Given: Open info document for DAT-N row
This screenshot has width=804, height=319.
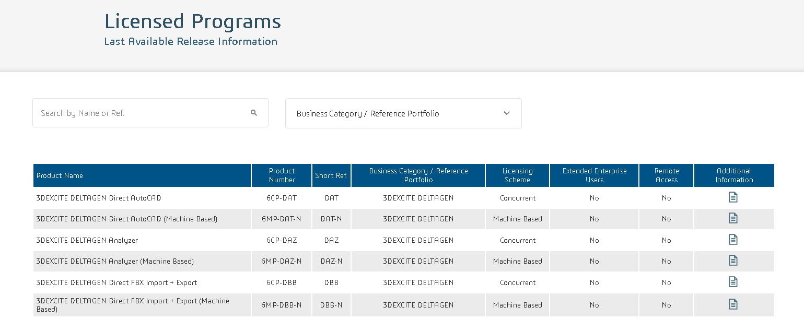Looking at the screenshot, I should point(733,218).
